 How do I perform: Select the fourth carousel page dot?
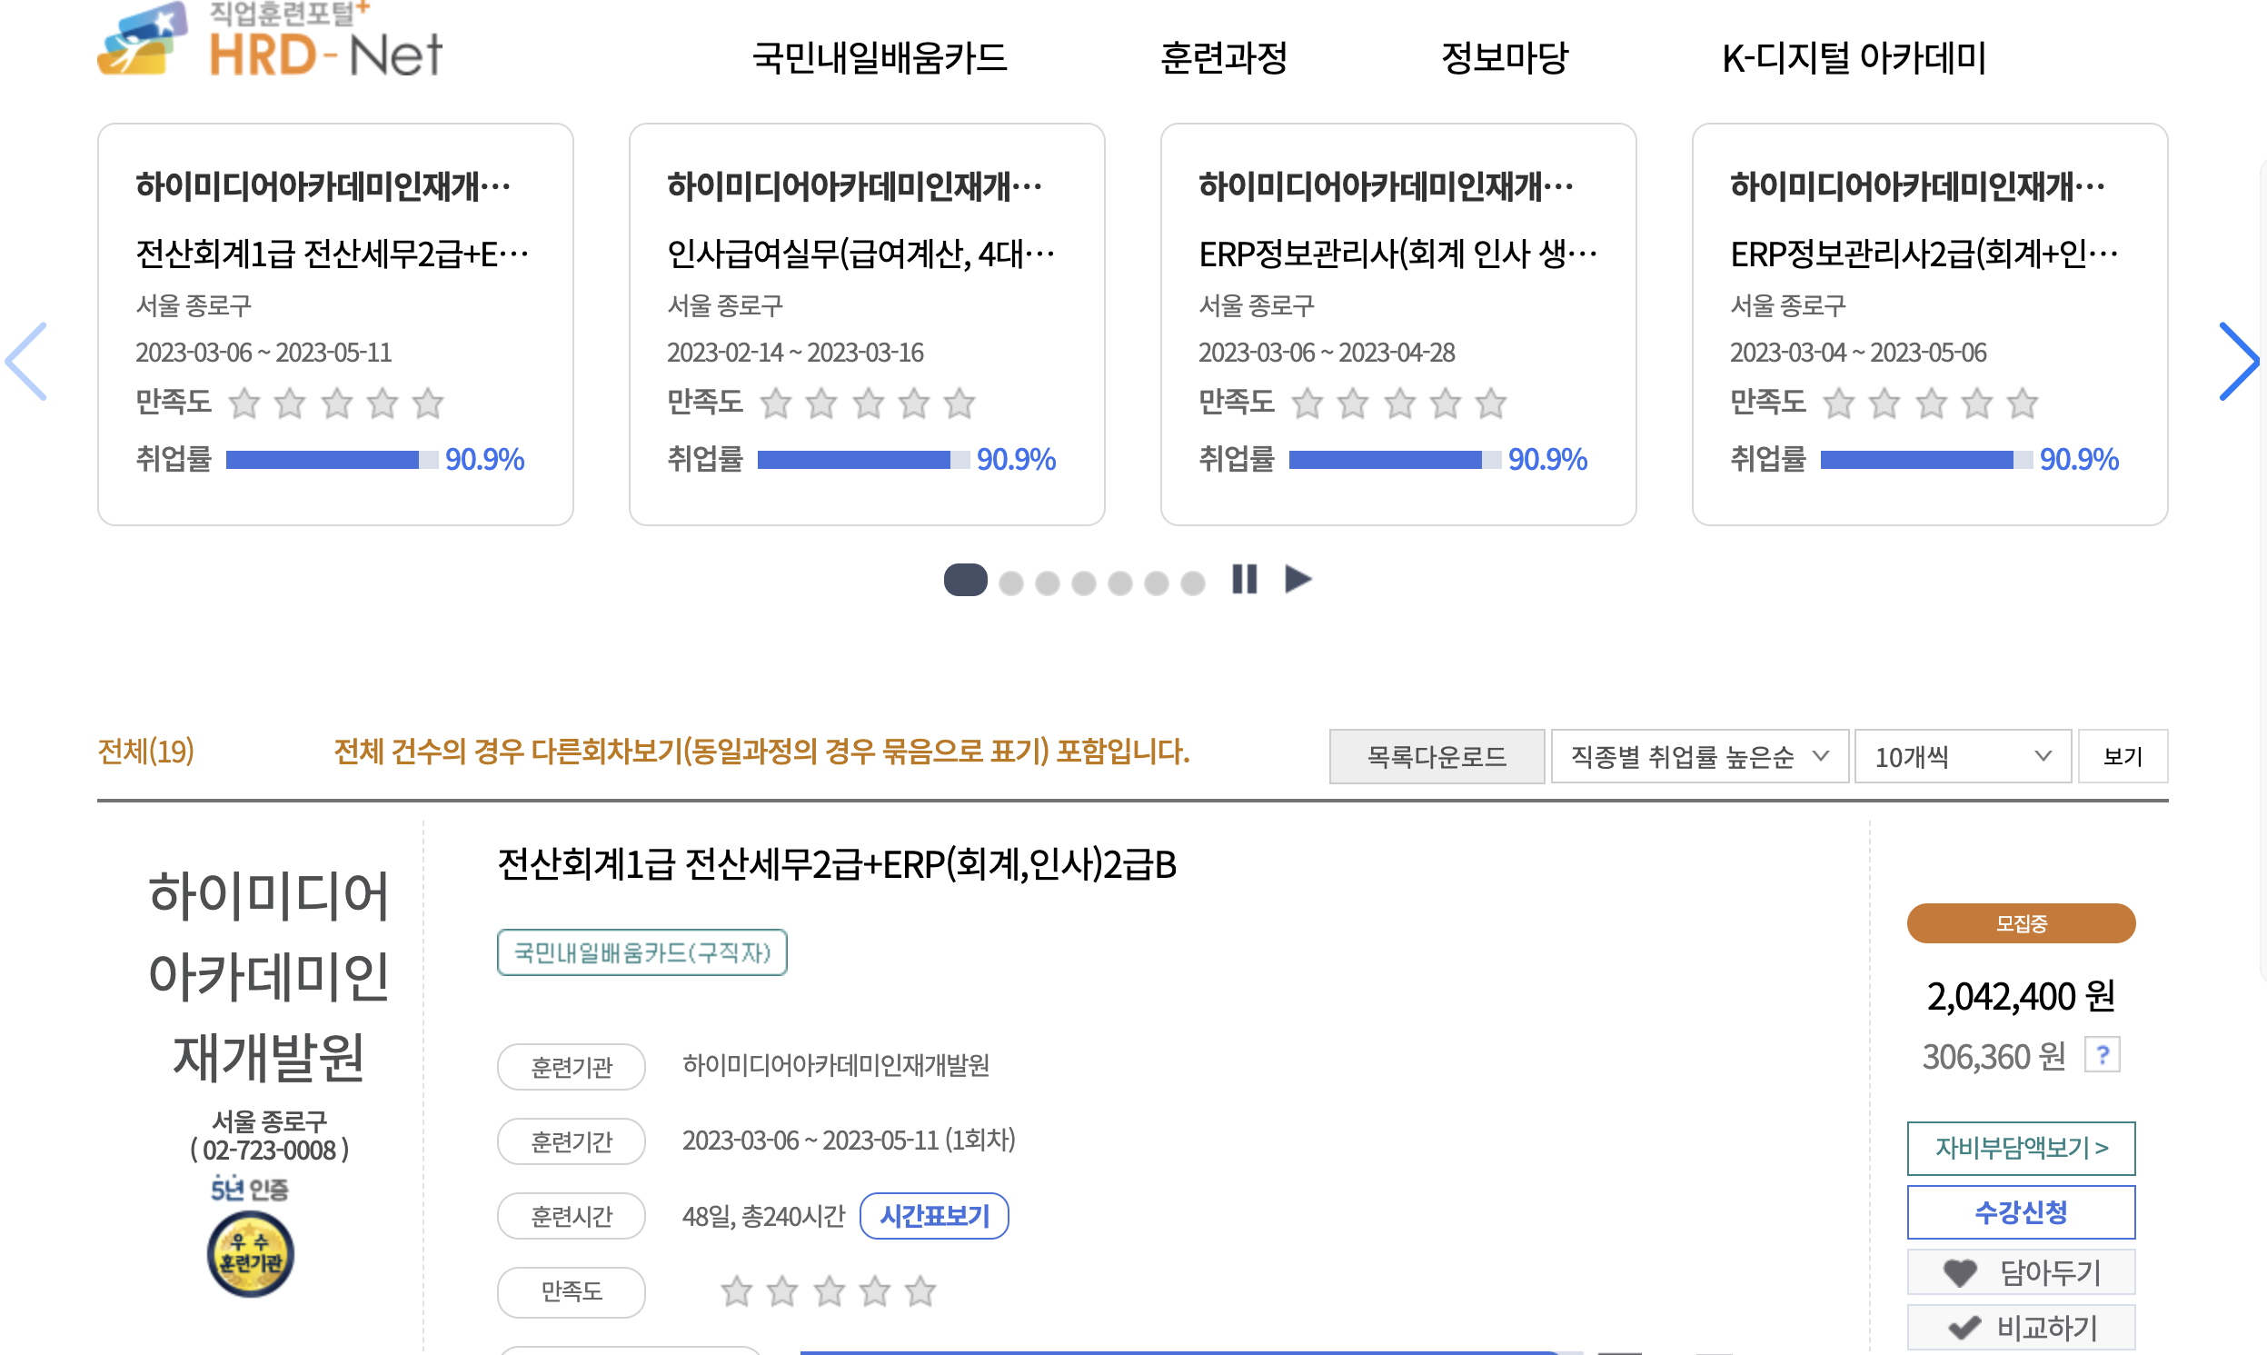(1083, 583)
